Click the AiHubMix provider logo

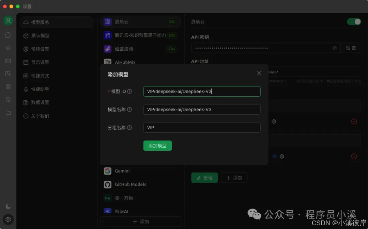108,61
